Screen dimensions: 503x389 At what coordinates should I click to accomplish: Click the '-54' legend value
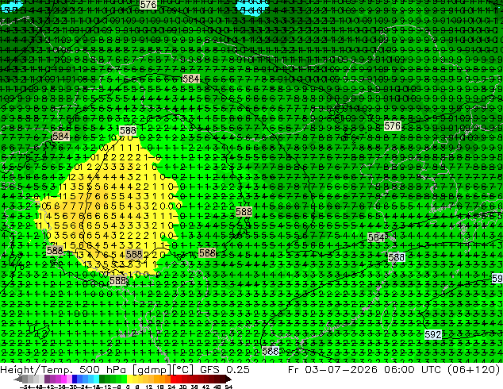pos(25,387)
